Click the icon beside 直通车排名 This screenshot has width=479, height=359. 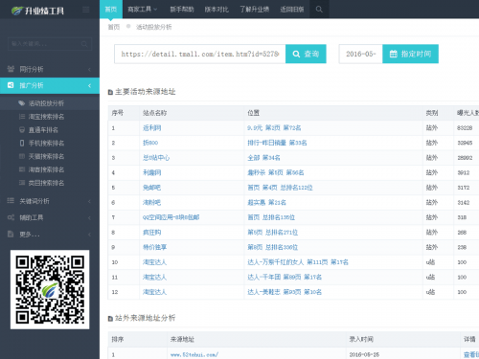click(22, 130)
